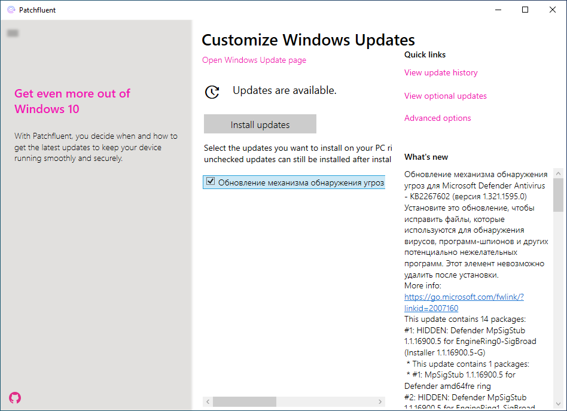Click the Patchfluent app icon in title bar

[11, 10]
